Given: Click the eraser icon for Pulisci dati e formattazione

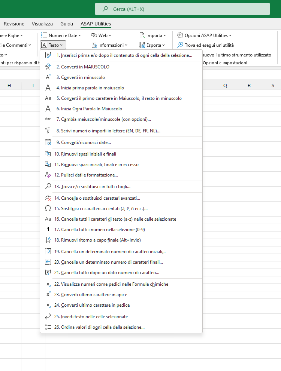Looking at the screenshot, I should coord(48,175).
